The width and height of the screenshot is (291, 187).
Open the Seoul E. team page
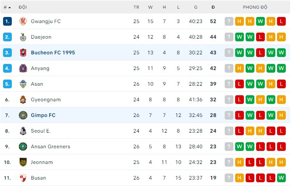(x=41, y=131)
